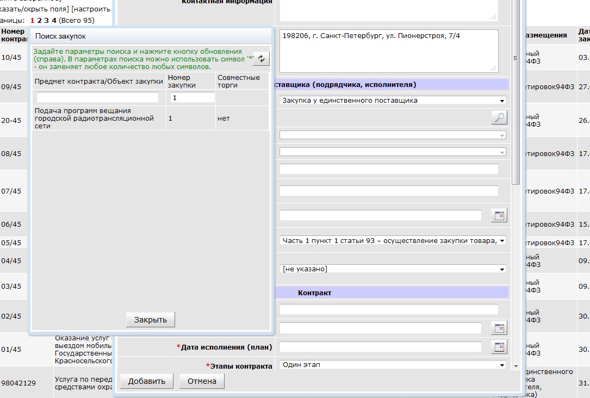Click the magnifier search icon in the form
The width and height of the screenshot is (590, 398).
[x=499, y=117]
